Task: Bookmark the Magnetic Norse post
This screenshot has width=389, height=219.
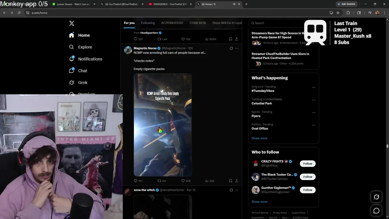Action: (231, 181)
